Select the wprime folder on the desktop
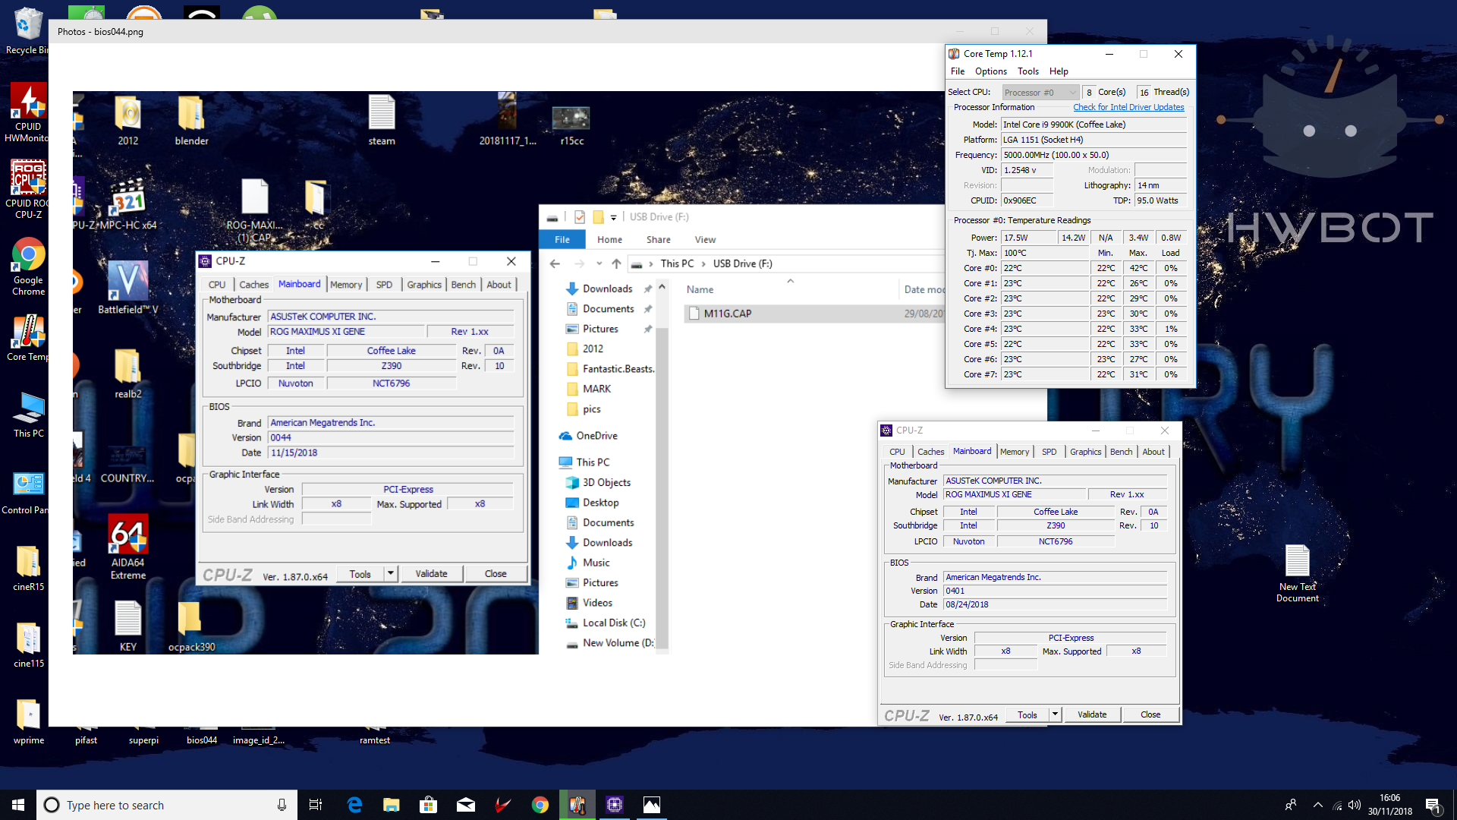 [x=29, y=721]
